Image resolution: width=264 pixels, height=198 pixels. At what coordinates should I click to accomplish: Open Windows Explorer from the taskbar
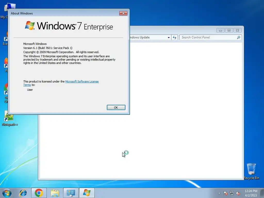(x=55, y=193)
